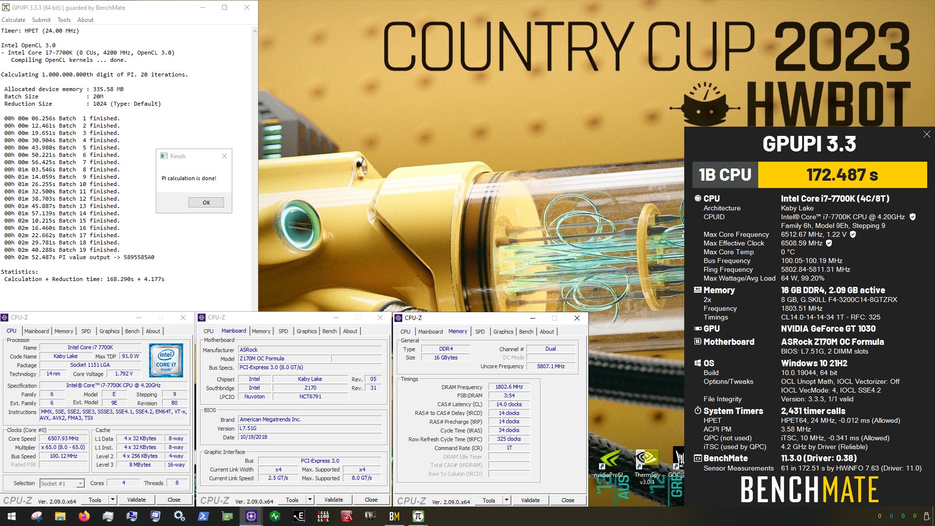This screenshot has width=935, height=526.
Task: Launch Snipping Tool from the taskbar
Action: click(x=37, y=516)
